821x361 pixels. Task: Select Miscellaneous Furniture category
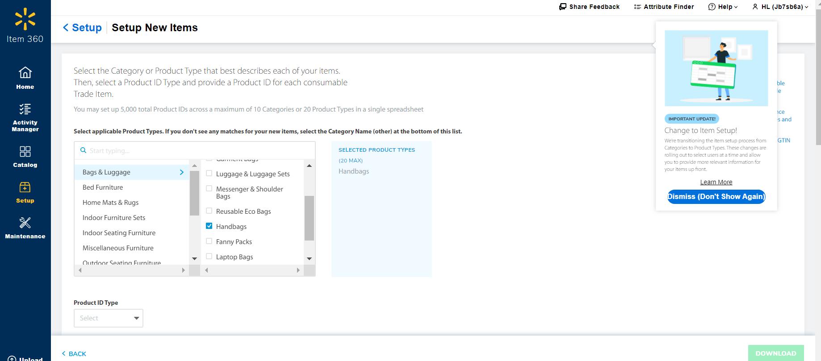[118, 248]
